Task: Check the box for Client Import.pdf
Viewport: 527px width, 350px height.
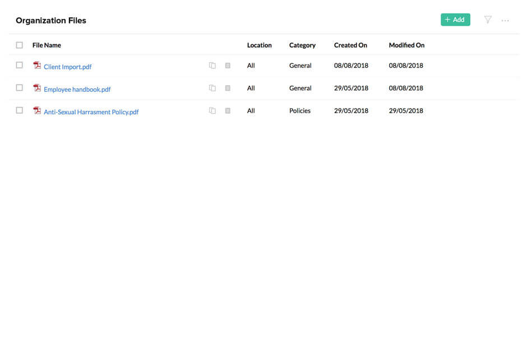Action: [20, 65]
